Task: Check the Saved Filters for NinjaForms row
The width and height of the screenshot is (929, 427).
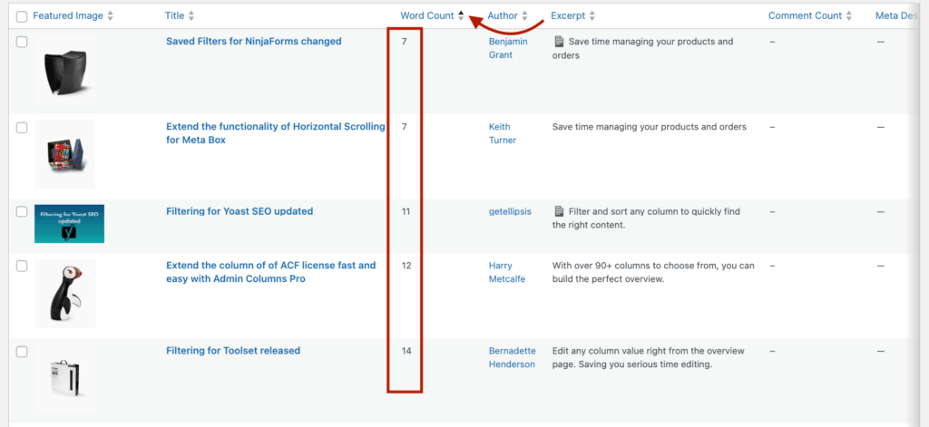Action: click(22, 42)
